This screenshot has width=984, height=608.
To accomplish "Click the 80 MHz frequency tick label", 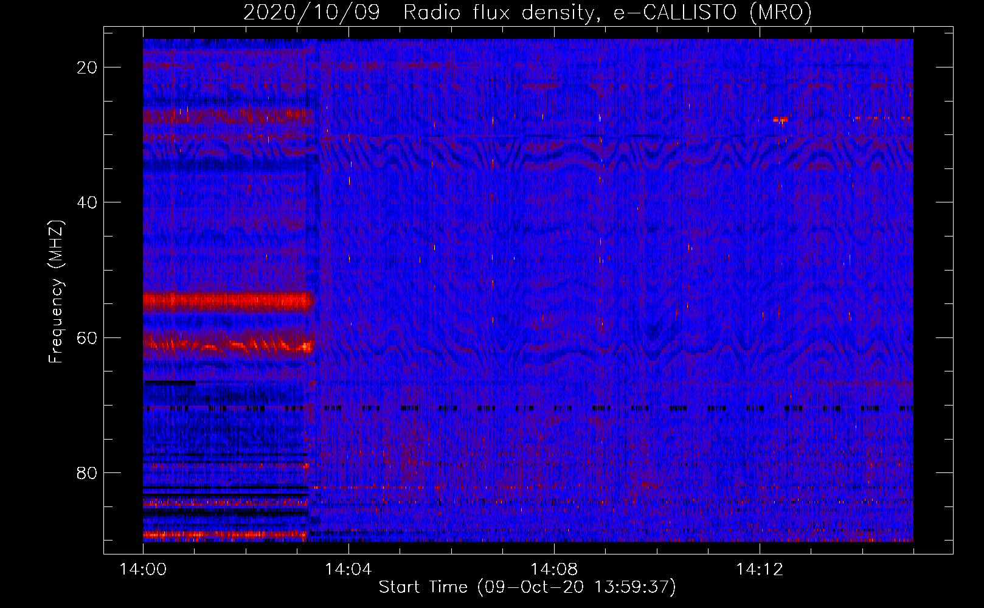I will click(x=87, y=472).
